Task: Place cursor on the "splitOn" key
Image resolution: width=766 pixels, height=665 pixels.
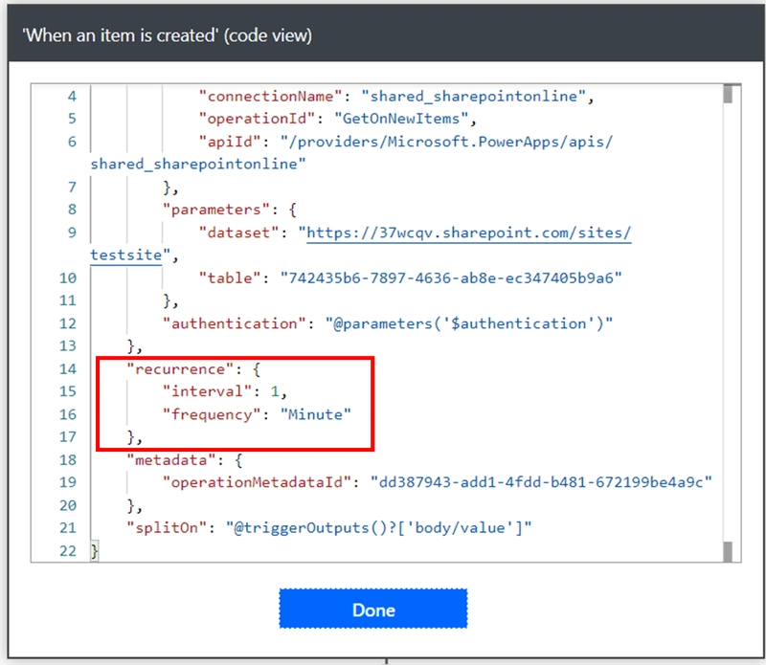Action: (169, 528)
